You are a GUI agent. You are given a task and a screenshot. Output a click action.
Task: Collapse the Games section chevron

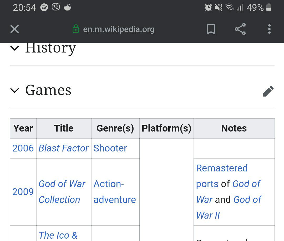click(15, 91)
